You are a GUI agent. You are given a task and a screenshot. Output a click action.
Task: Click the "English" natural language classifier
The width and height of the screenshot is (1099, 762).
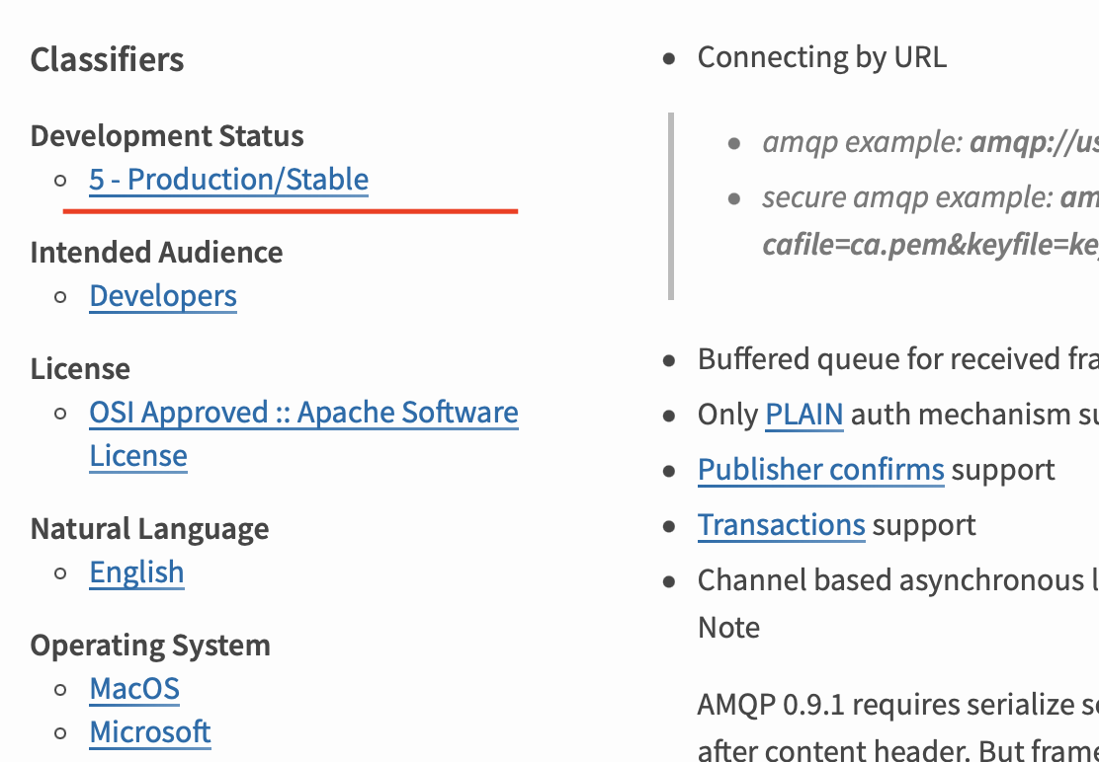point(135,572)
